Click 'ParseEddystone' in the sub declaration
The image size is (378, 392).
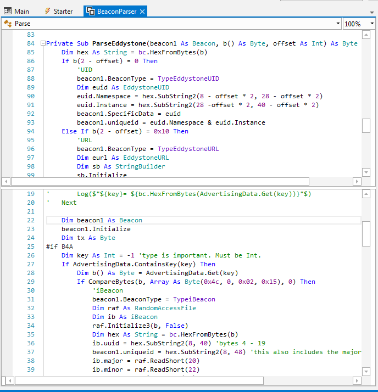click(x=119, y=43)
